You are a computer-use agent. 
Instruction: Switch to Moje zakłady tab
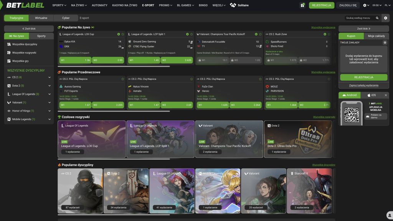[x=376, y=36]
